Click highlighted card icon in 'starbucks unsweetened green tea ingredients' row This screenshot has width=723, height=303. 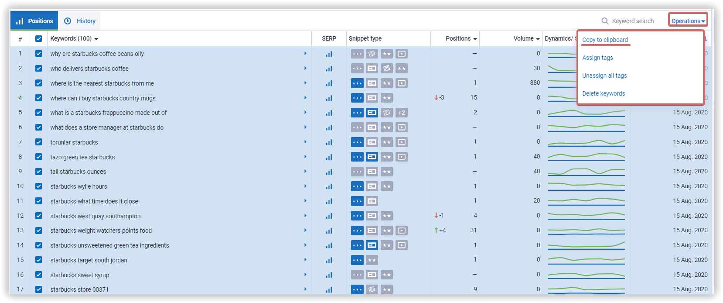pos(372,245)
